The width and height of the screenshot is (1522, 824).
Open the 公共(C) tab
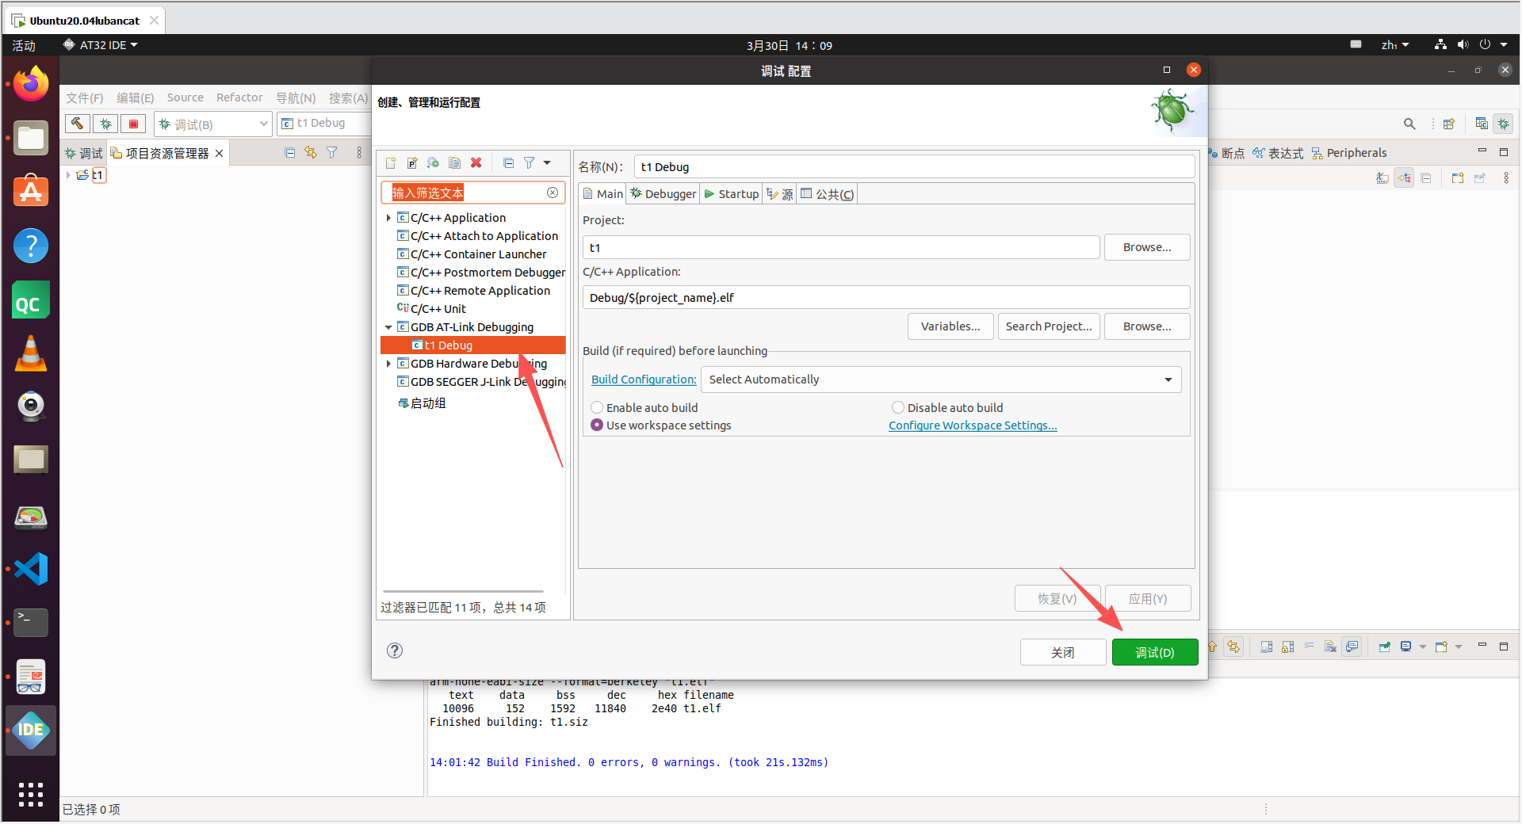828,194
